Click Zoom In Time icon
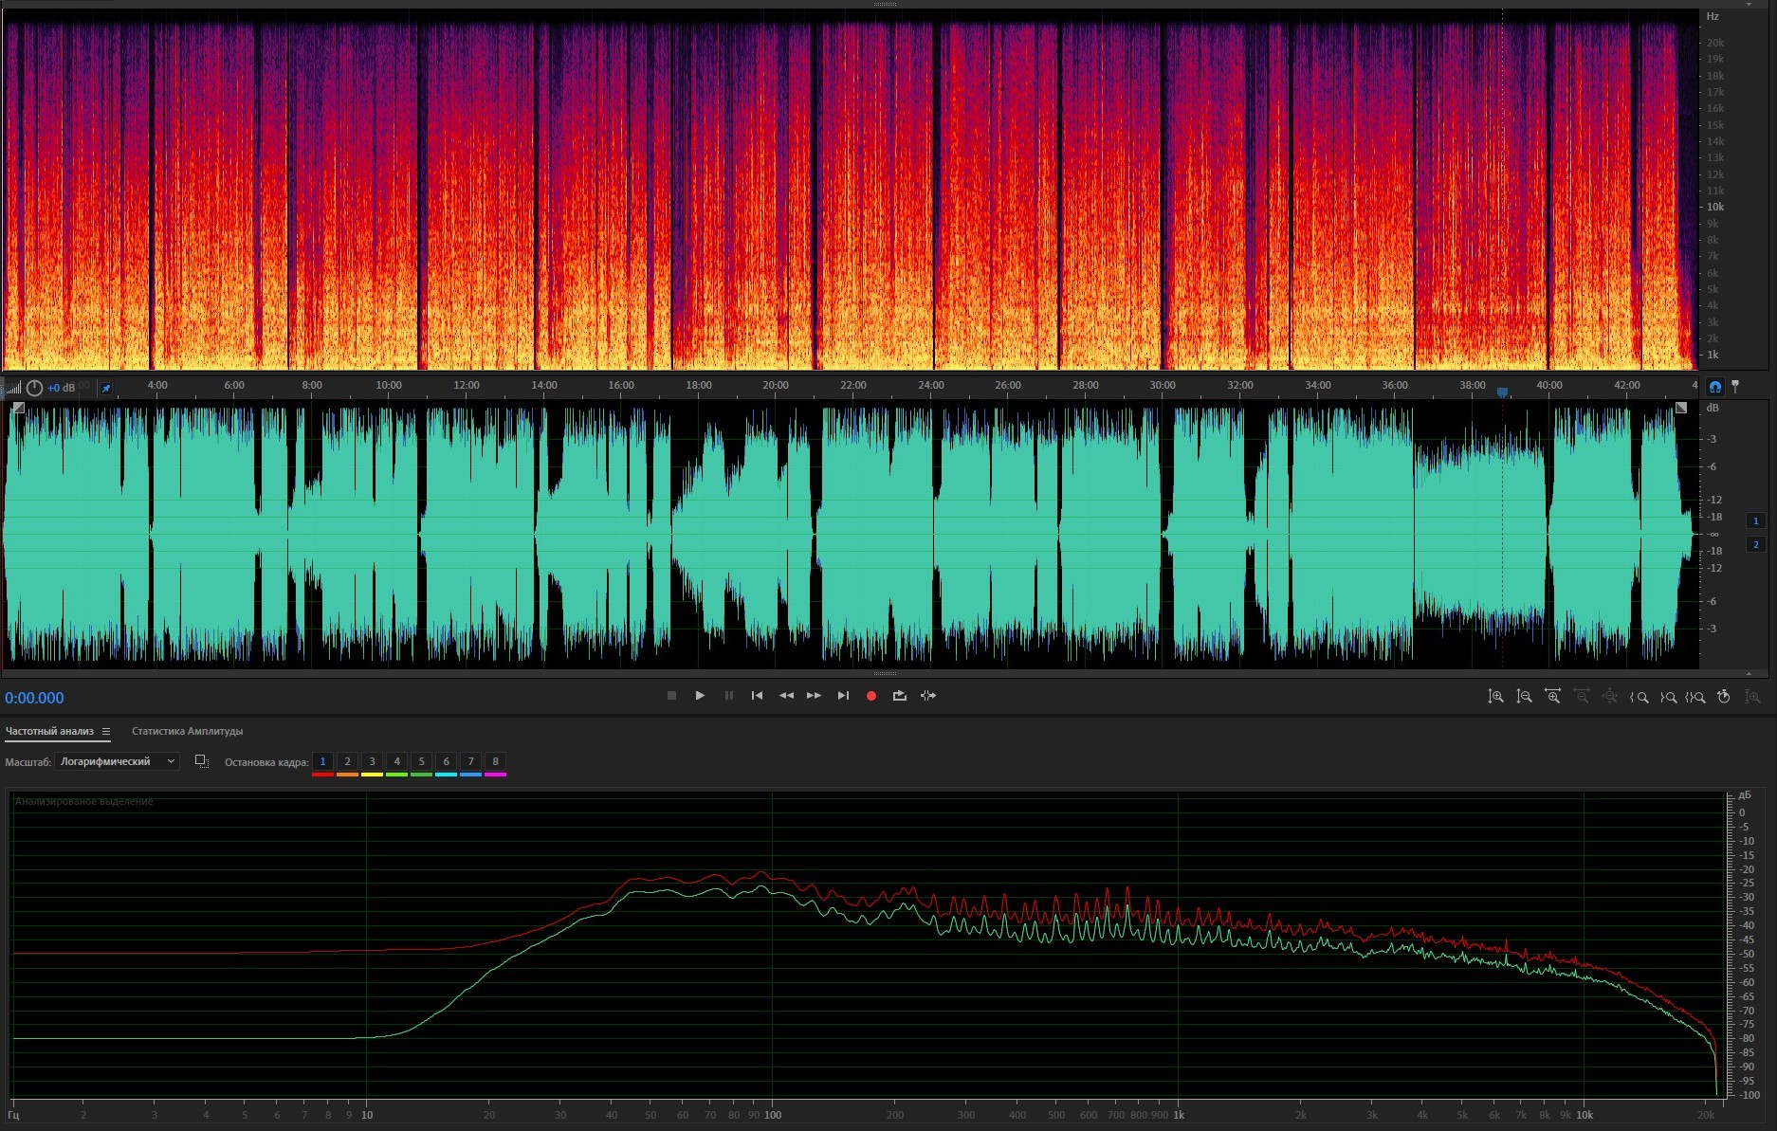 pyautogui.click(x=1552, y=697)
